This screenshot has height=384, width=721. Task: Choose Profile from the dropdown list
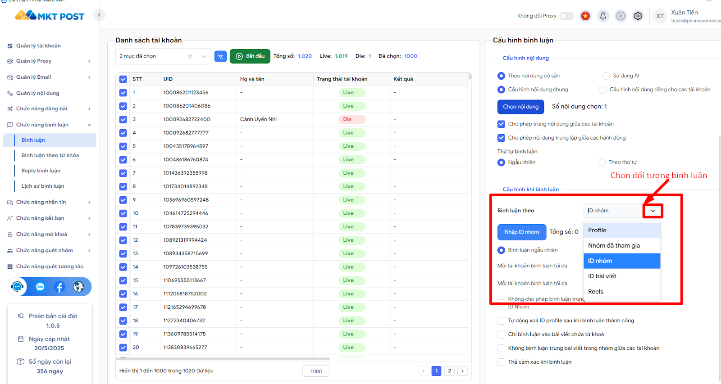coord(622,230)
